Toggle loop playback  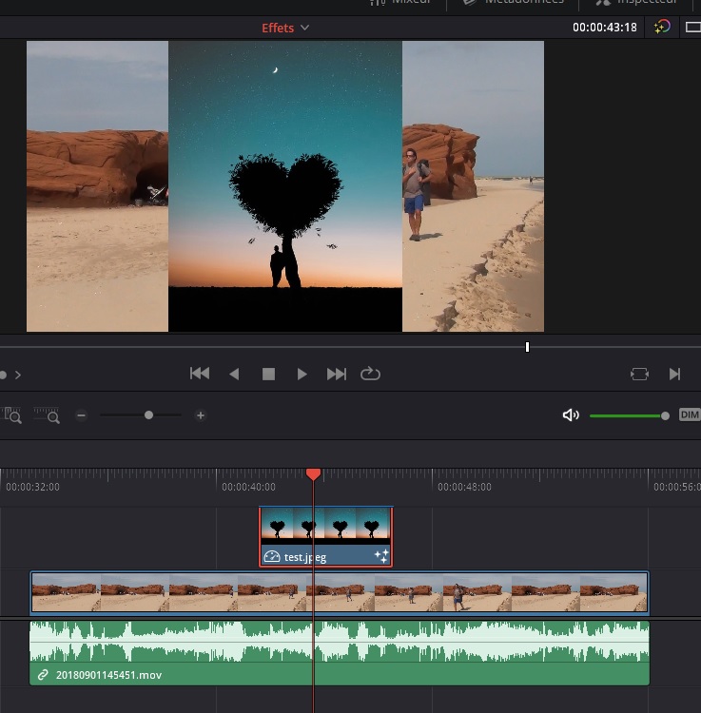[370, 374]
